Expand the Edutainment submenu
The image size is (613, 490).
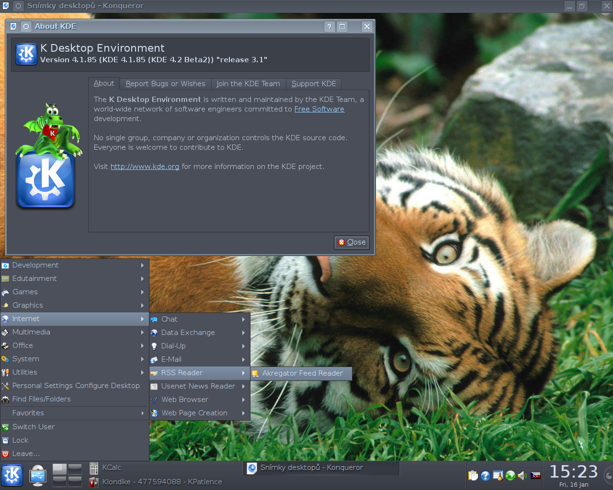click(x=75, y=278)
